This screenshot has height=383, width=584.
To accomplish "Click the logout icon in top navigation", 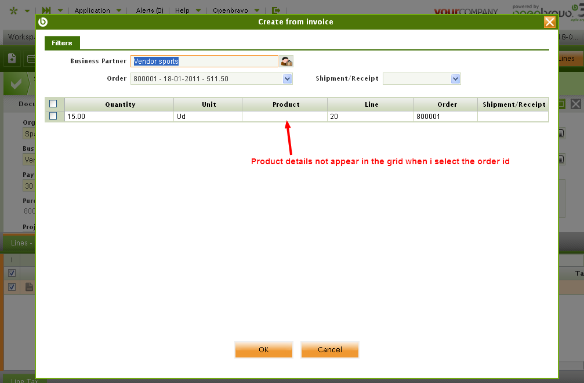I will pyautogui.click(x=276, y=10).
